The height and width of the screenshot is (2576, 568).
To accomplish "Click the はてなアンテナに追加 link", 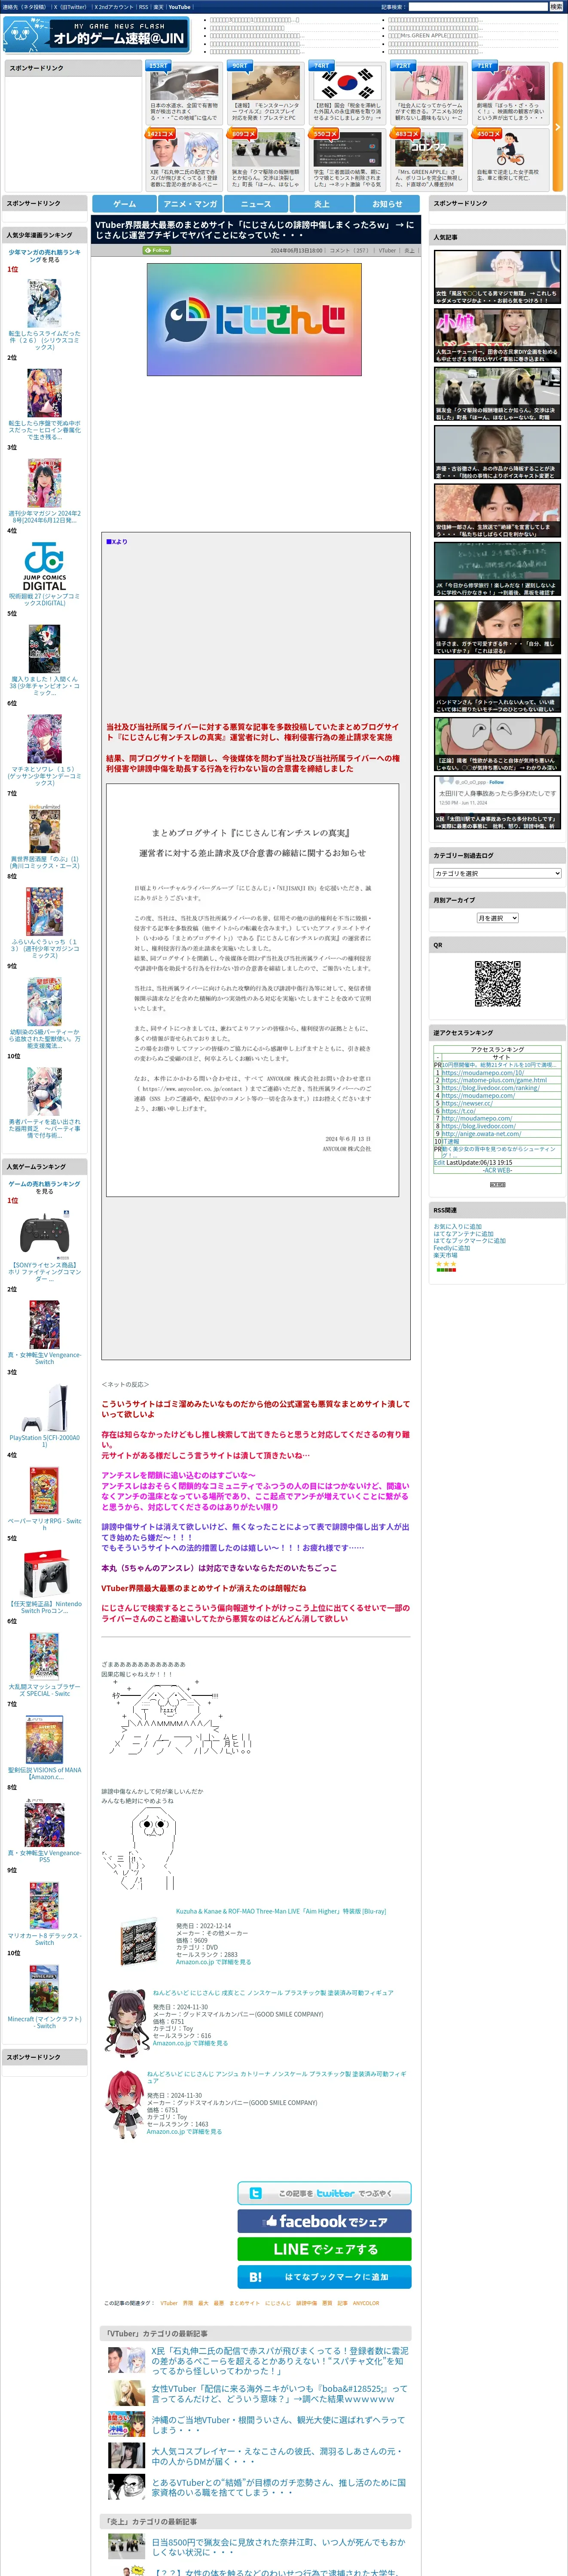I will coord(463,1234).
